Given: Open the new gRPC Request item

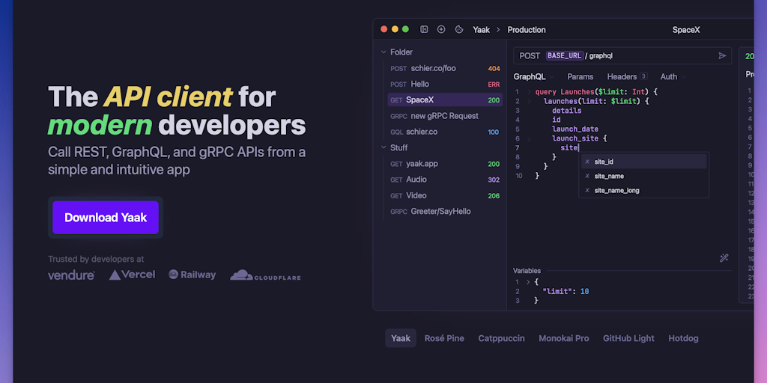Looking at the screenshot, I should (444, 116).
